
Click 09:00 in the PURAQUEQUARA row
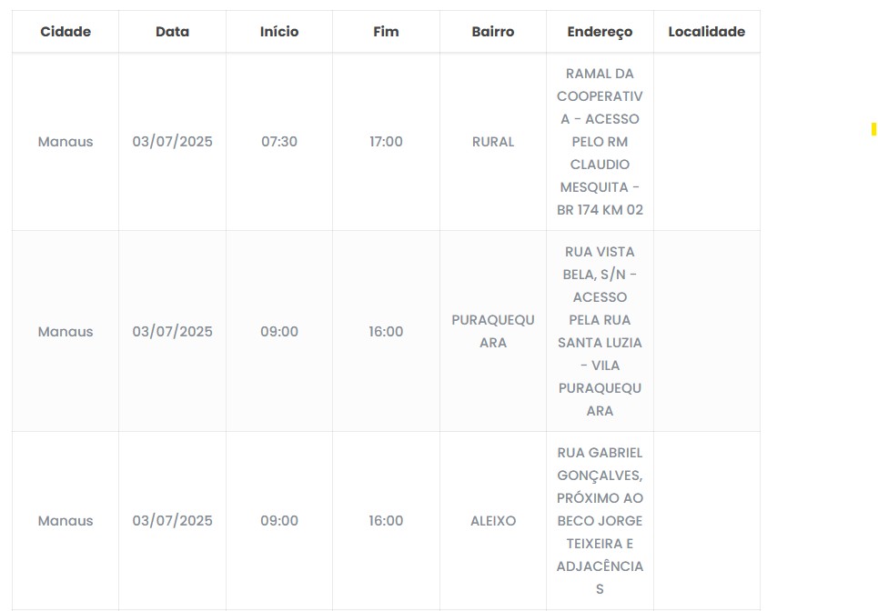(x=279, y=332)
